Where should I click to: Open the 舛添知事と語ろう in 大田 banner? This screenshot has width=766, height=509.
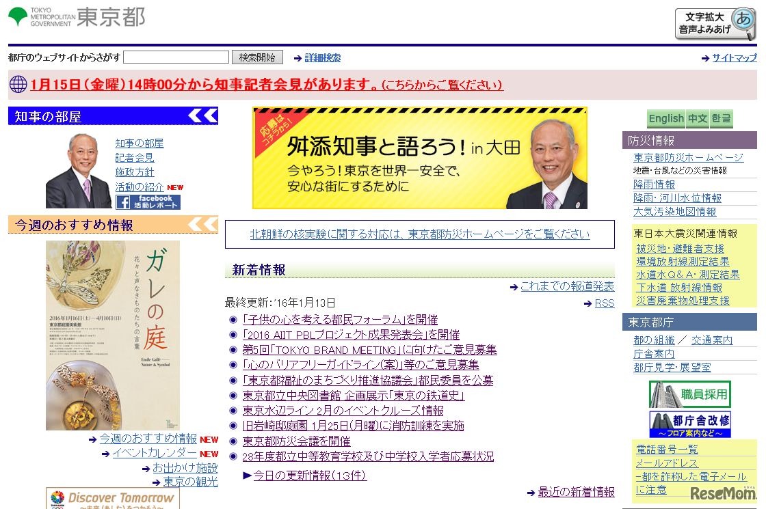click(x=420, y=158)
